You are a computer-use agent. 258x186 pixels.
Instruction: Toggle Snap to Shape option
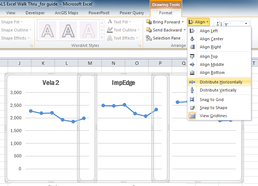[219, 108]
